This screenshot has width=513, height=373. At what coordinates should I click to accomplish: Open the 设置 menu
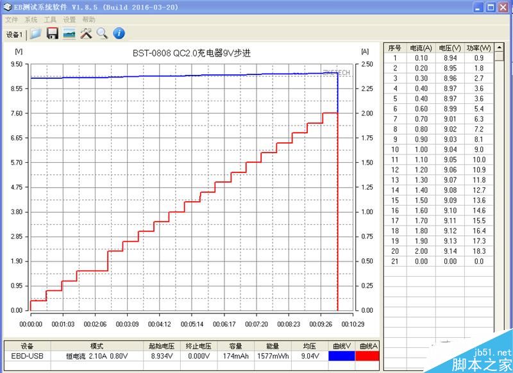(x=69, y=20)
